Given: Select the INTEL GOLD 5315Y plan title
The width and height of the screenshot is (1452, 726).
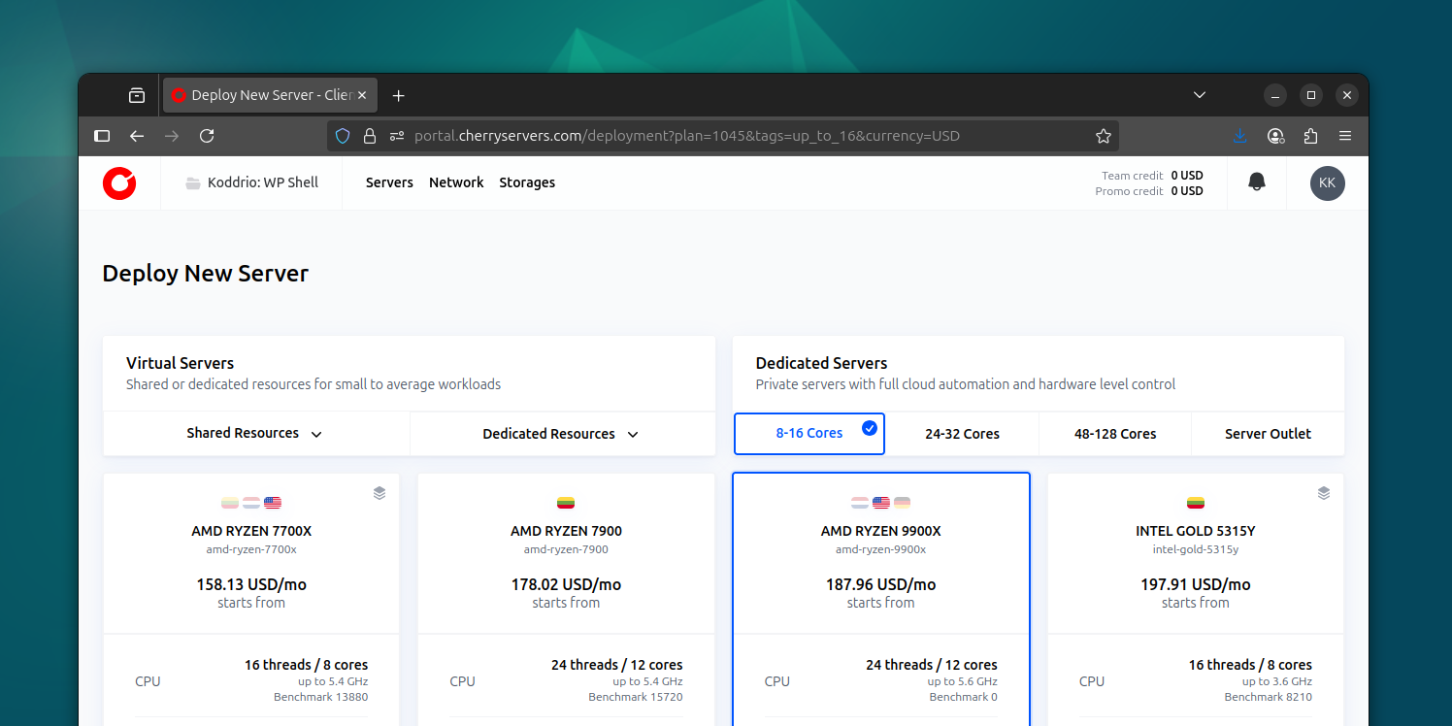Looking at the screenshot, I should tap(1196, 531).
